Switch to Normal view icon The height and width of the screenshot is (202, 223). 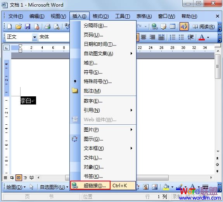point(5,178)
